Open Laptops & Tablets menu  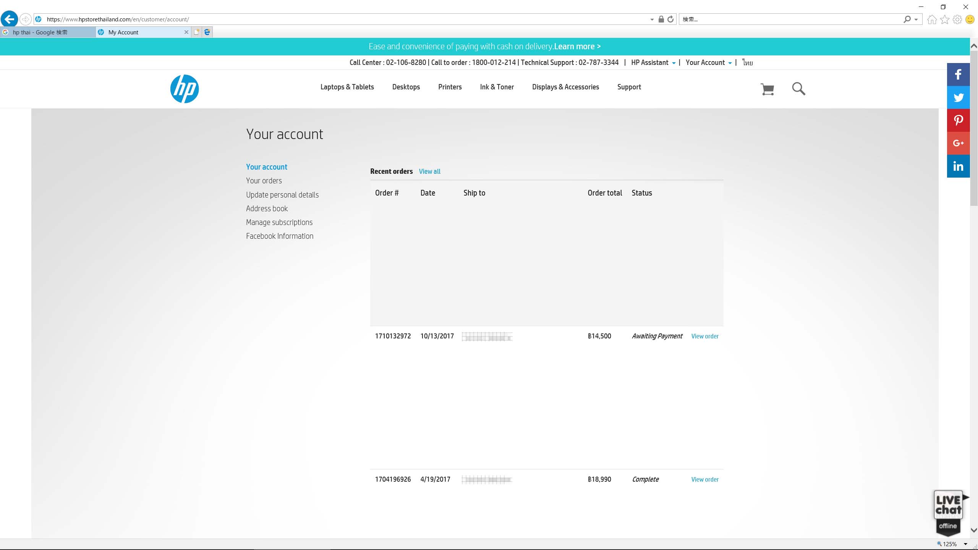(x=347, y=87)
